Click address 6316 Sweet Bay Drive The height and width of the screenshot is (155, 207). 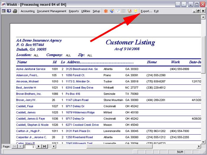pos(80,88)
